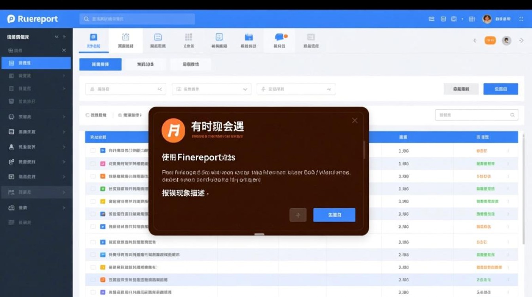Screen dimensions: 532x297
Task: Click the small handle at dialog's bottom edge
Action: pyautogui.click(x=259, y=234)
